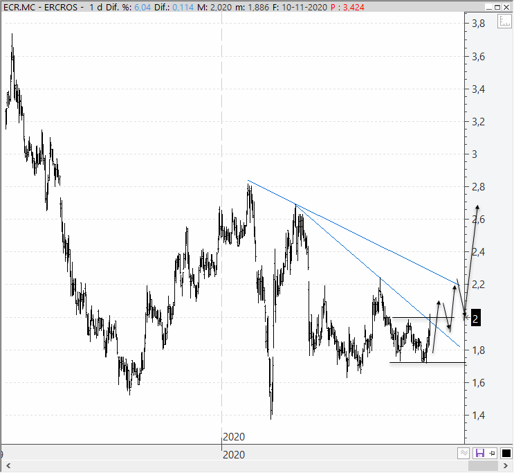Click the '2020' label inside the chart
Viewport: 514px width, 473px height.
pyautogui.click(x=234, y=437)
